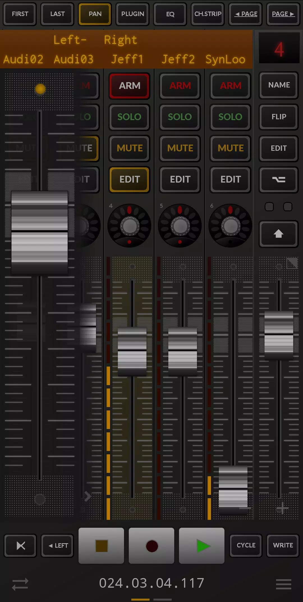Mute the Jeff1 track

pos(129,148)
